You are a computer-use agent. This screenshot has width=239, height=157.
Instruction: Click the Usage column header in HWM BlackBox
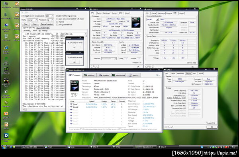pyautogui.click(x=104, y=101)
